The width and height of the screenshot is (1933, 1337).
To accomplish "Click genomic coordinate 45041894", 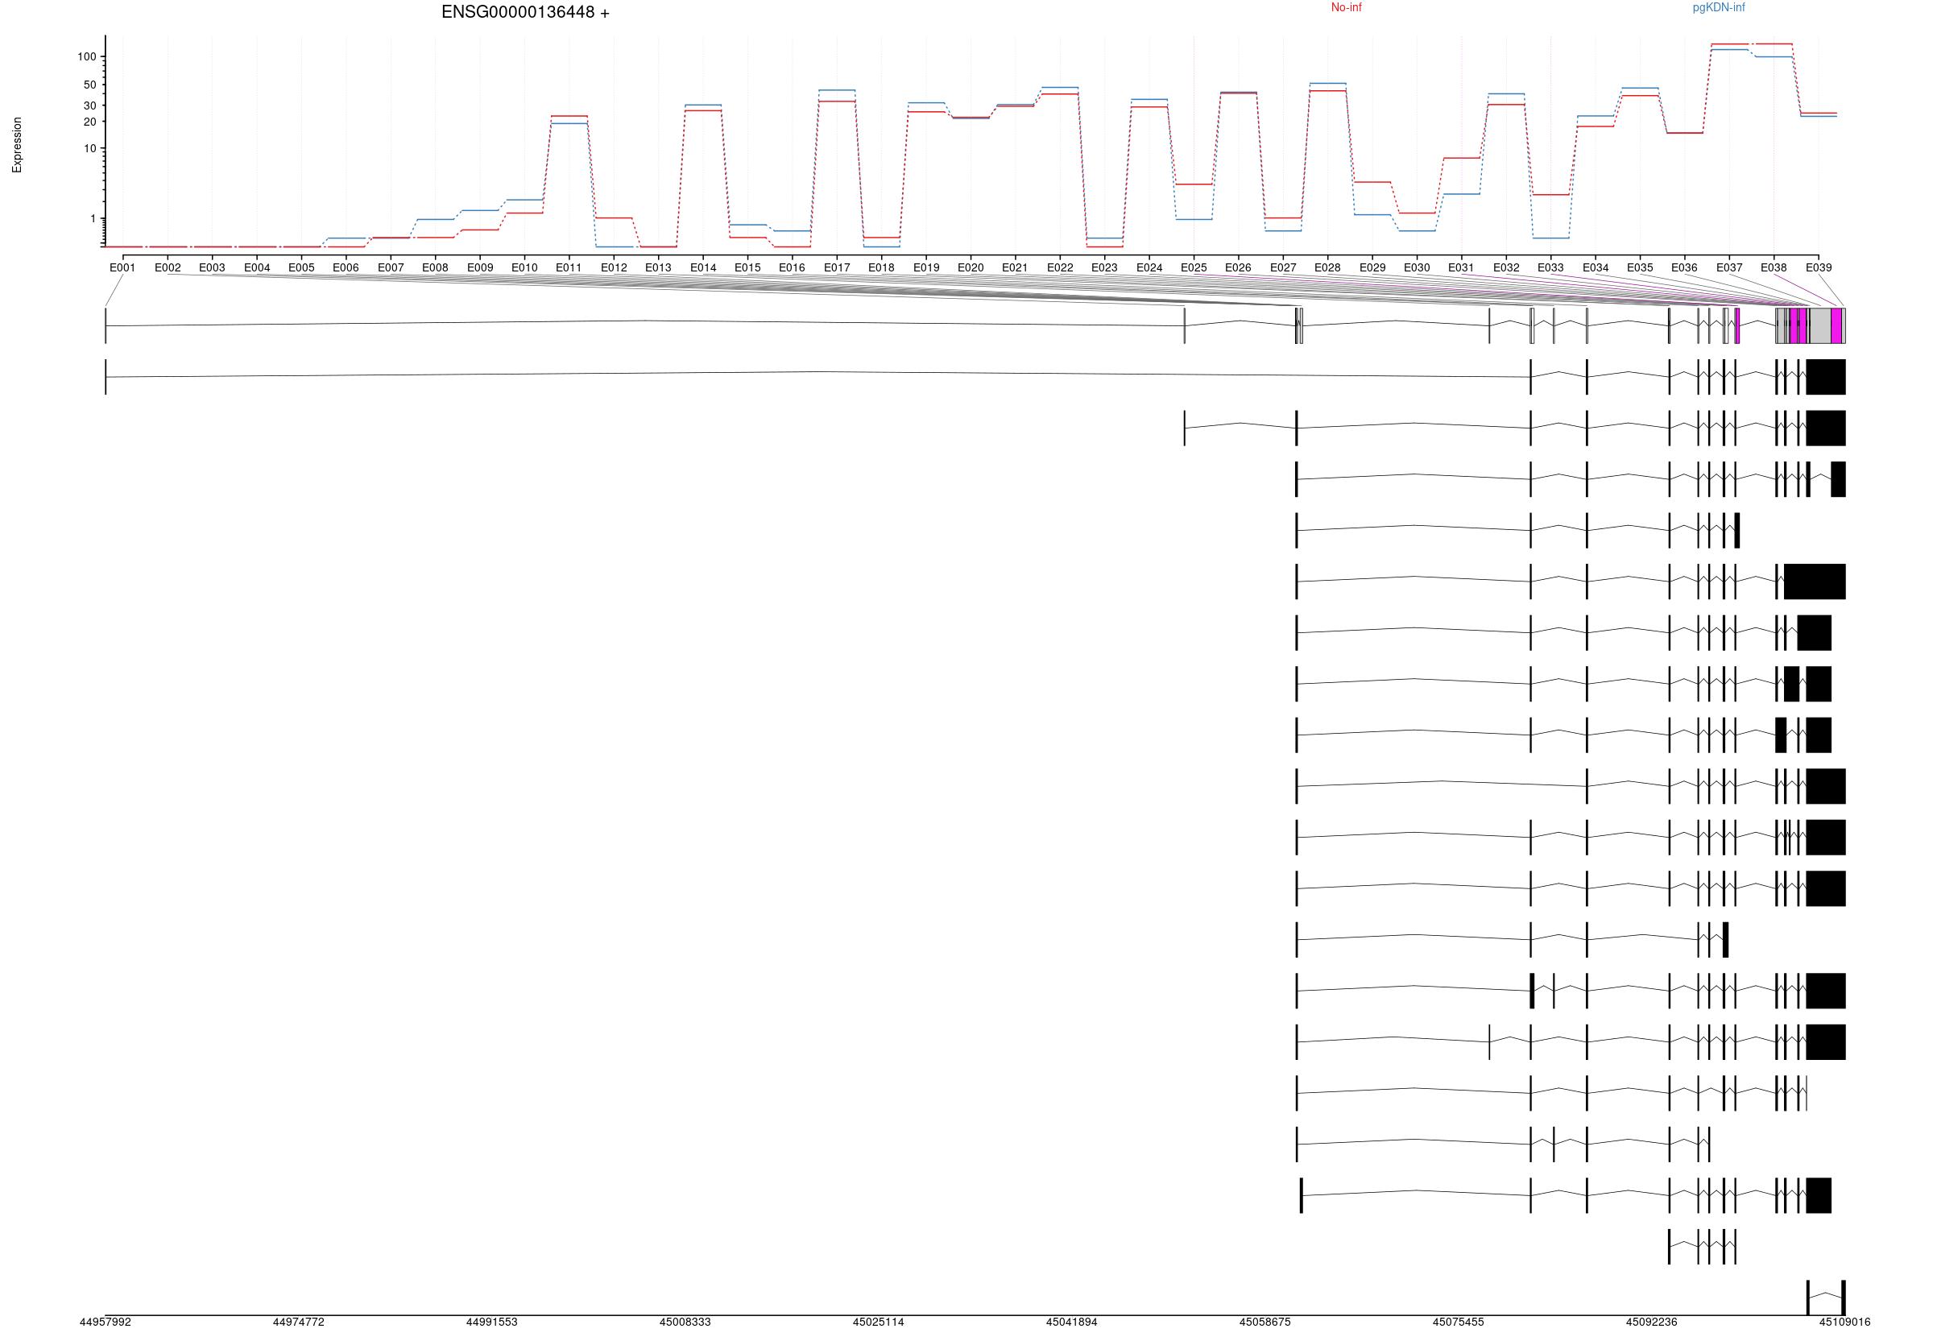I will pos(1072,1323).
